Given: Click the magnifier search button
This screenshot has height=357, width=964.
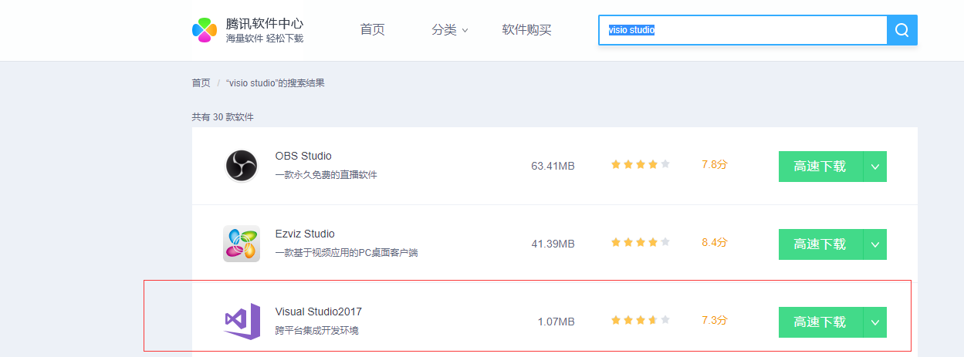Looking at the screenshot, I should click(901, 30).
